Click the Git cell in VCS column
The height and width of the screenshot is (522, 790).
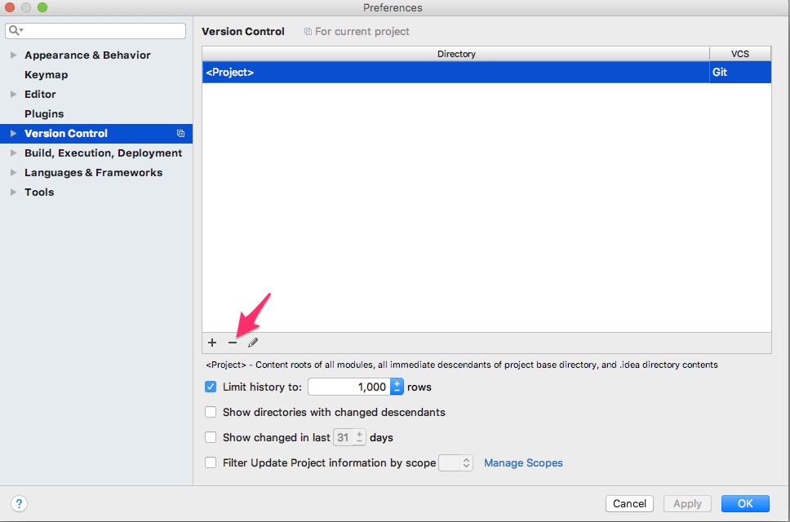coord(740,72)
